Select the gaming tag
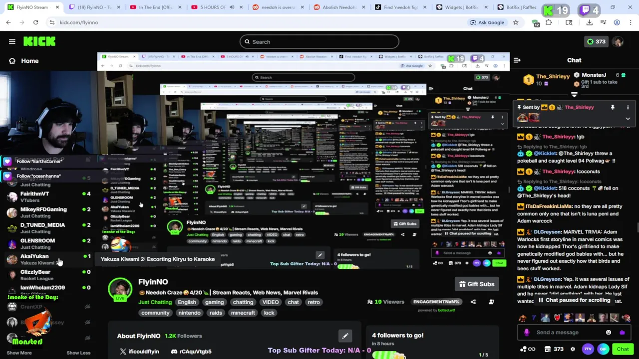The height and width of the screenshot is (359, 639). coord(214,302)
